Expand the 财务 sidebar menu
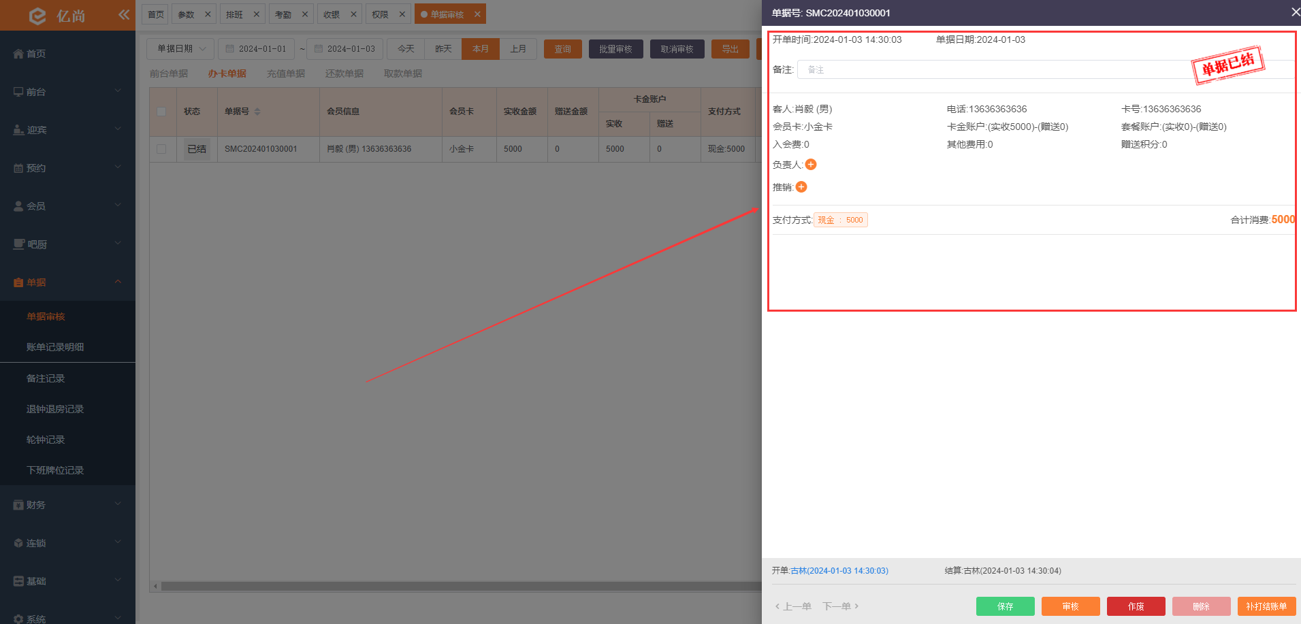 coord(68,505)
